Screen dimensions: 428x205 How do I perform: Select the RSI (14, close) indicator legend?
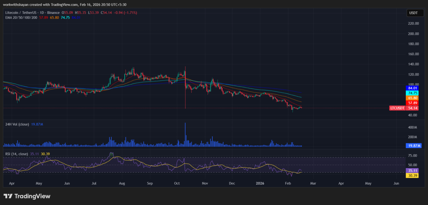(x=16, y=154)
